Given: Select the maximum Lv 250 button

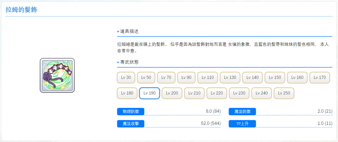Looking at the screenshot, I should pos(284,93).
